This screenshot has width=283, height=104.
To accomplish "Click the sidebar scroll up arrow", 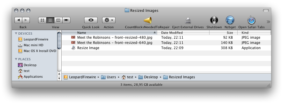I will pos(59,74).
